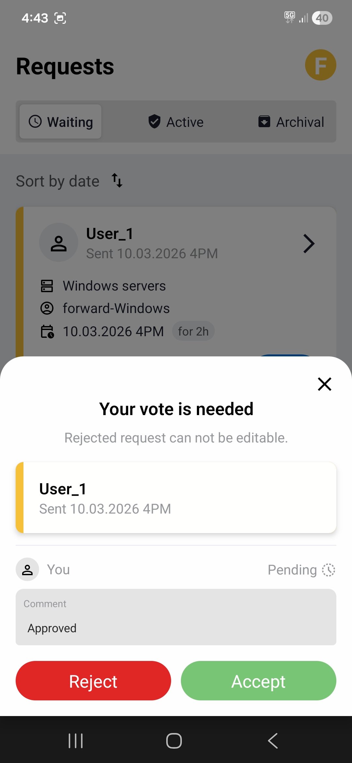Viewport: 352px width, 763px height.
Task: Tap the for 2h duration chip
Action: point(193,331)
